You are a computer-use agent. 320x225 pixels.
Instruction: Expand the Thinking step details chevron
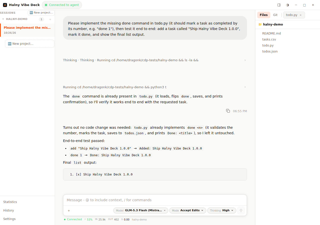pyautogui.click(x=245, y=60)
